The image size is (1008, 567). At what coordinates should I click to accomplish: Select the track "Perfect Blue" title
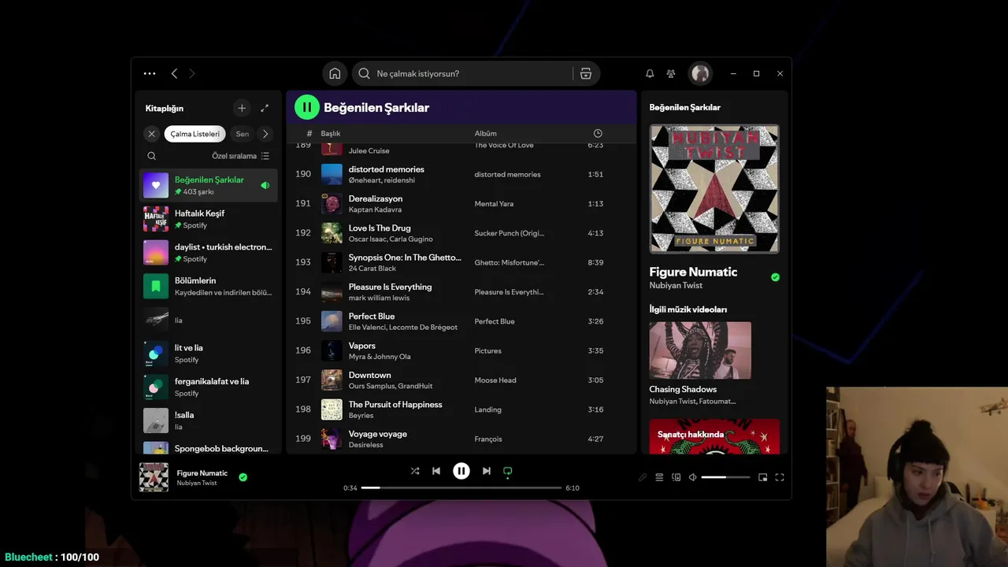372,316
